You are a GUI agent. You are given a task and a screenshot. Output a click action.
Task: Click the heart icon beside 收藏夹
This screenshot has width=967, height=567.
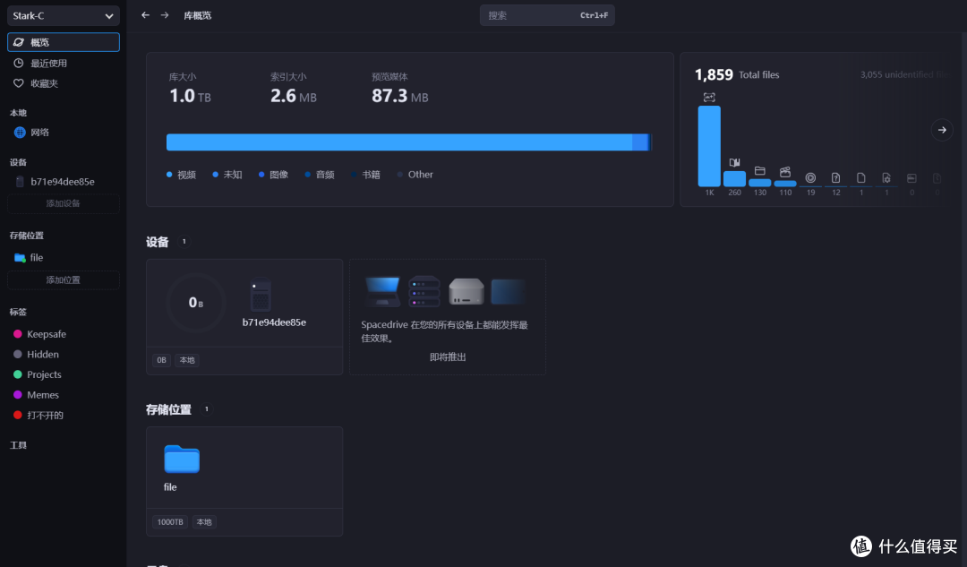pos(19,83)
